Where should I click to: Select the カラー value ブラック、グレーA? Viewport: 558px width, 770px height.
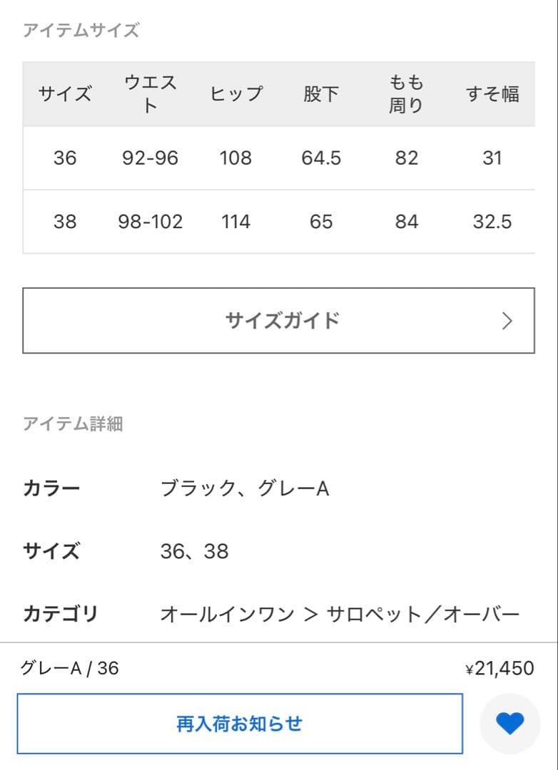[245, 488]
